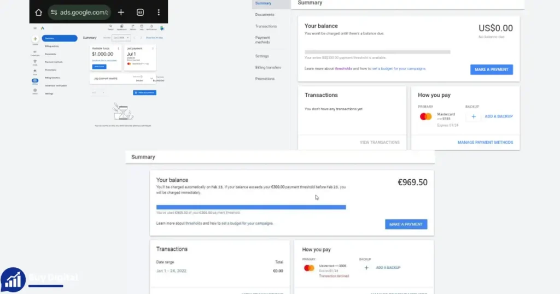The width and height of the screenshot is (560, 294).
Task: Open Documents in US$0.00 balance panel menu
Action: tap(265, 15)
